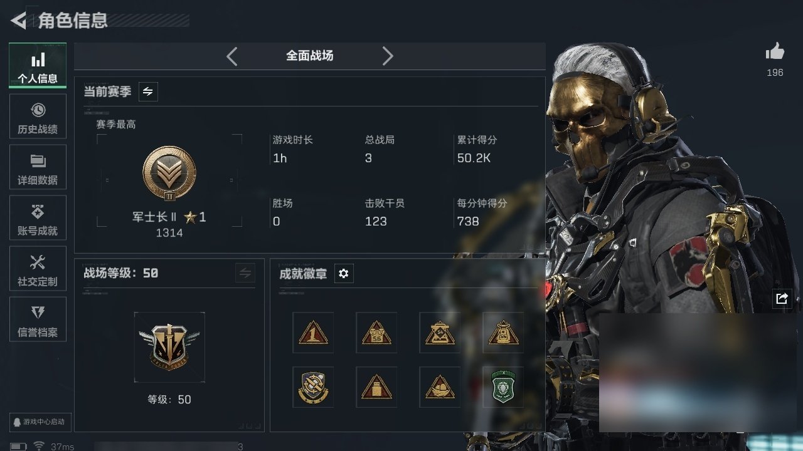The image size is (803, 451).
Task: Switch to previous game mode with left chevron
Action: tap(232, 56)
